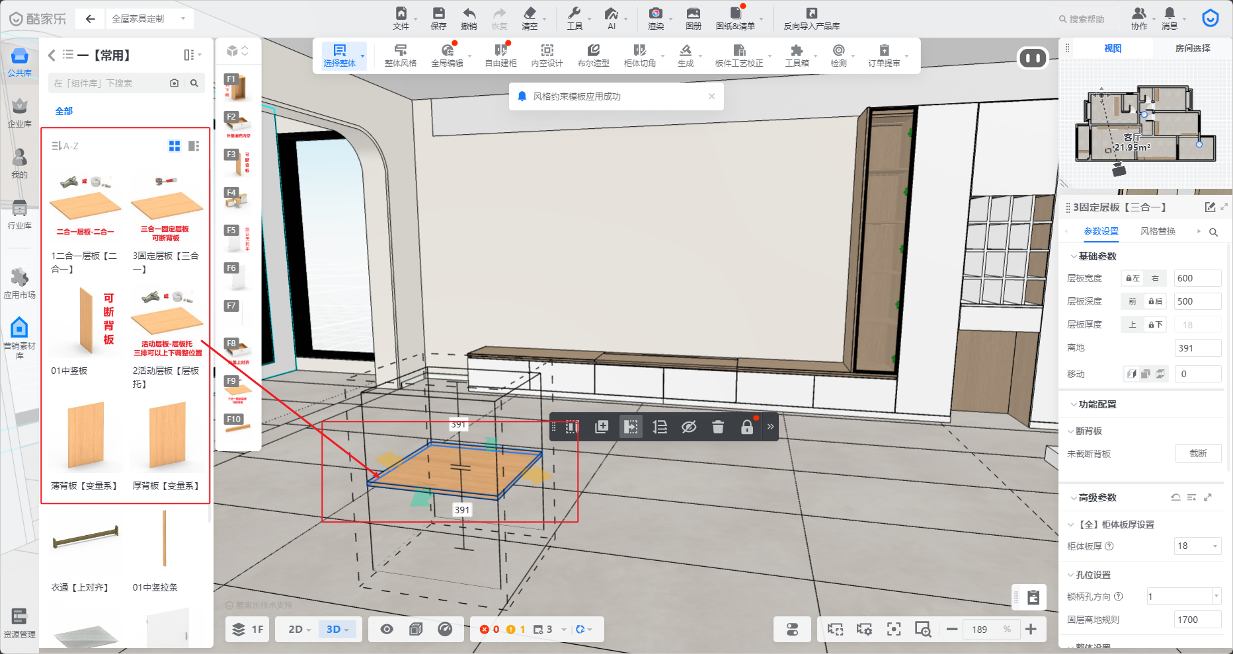Screen dimensions: 1233x654
Task: Delete selected board with trash icon
Action: (718, 427)
